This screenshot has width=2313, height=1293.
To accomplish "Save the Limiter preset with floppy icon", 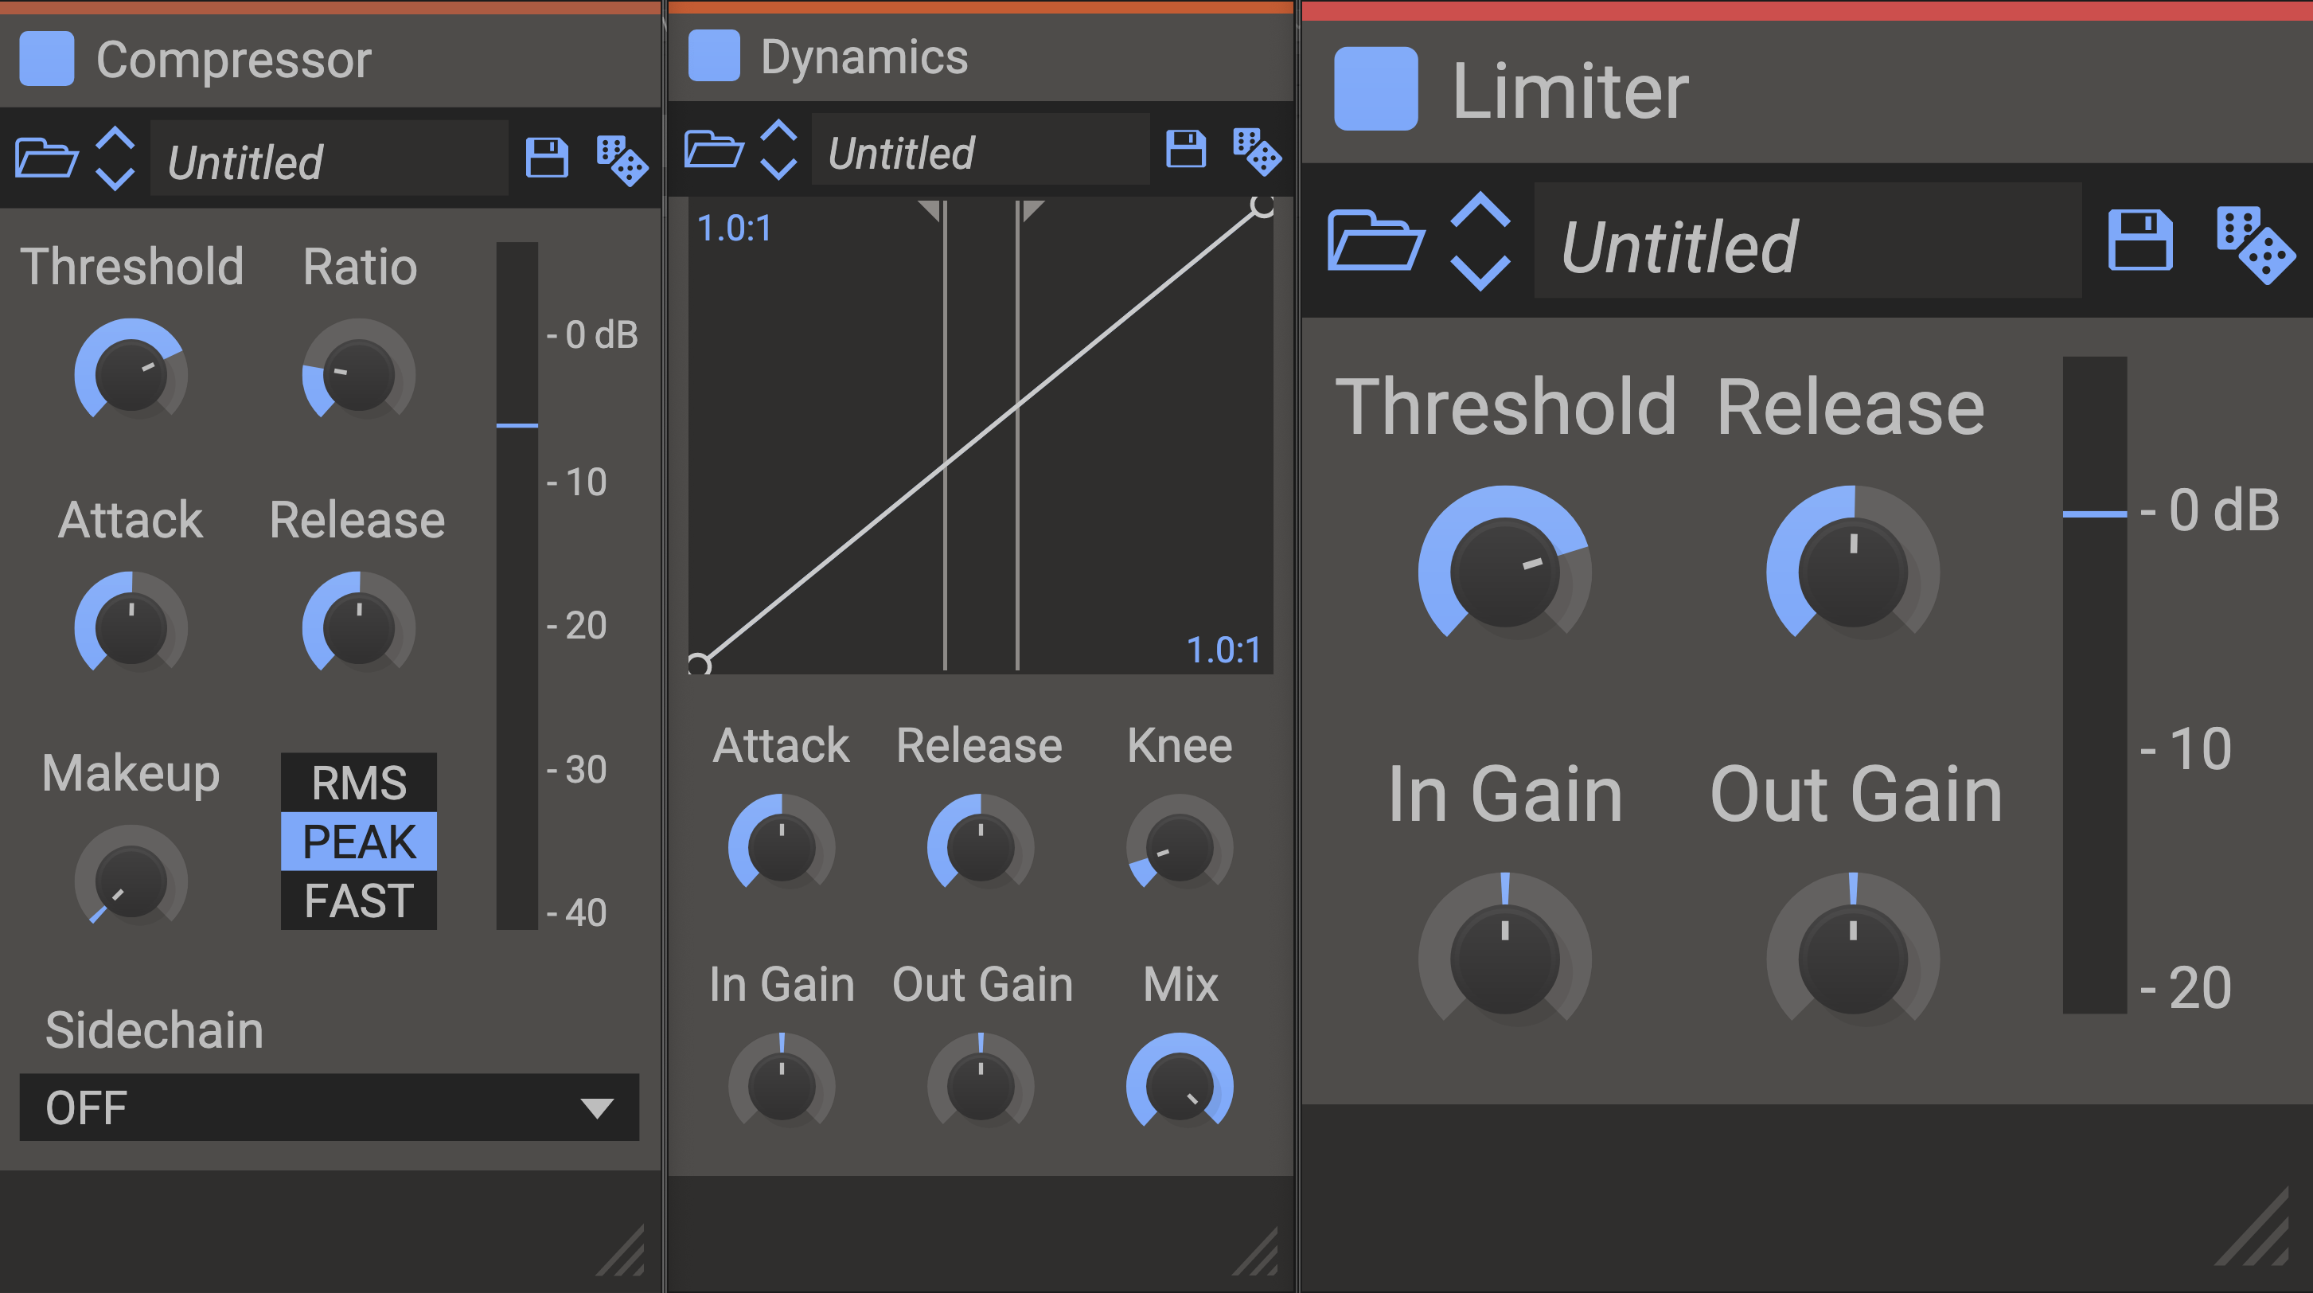I will click(2139, 240).
